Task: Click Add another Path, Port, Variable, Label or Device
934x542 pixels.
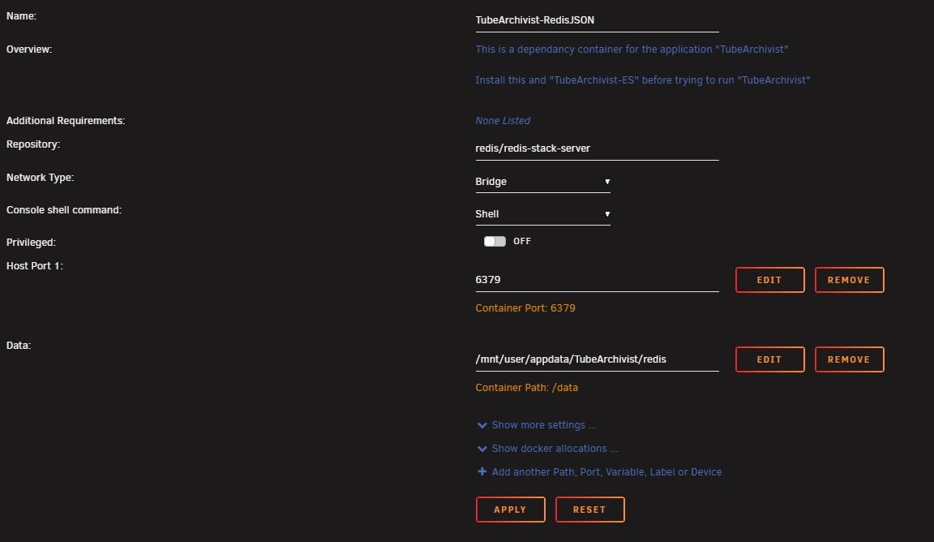Action: (x=606, y=471)
